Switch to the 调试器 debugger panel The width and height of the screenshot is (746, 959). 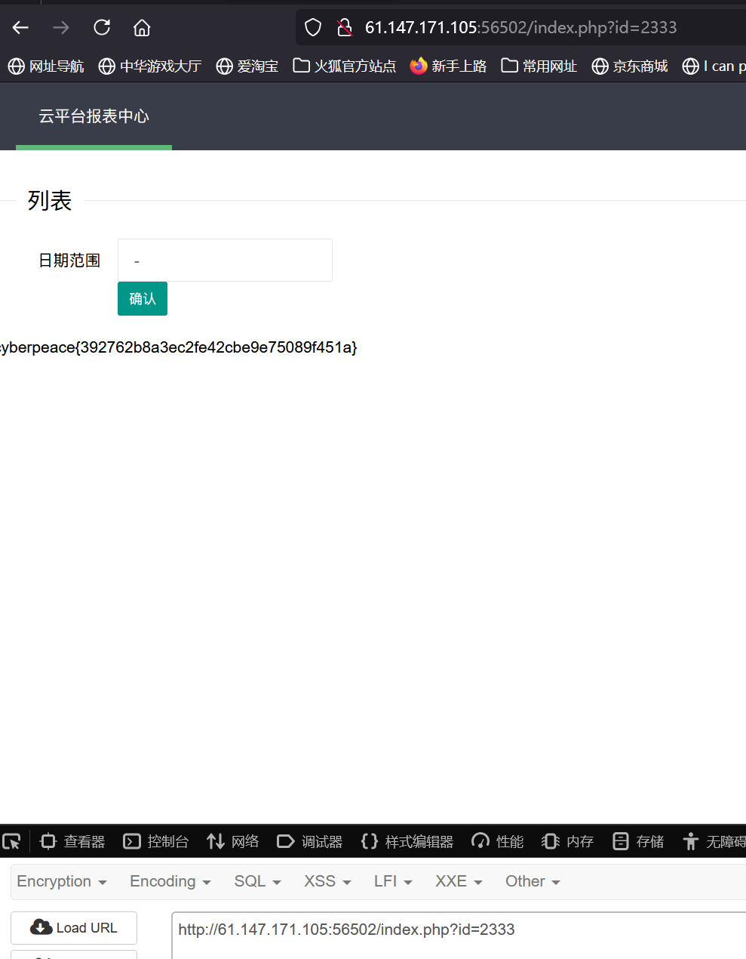tap(309, 841)
